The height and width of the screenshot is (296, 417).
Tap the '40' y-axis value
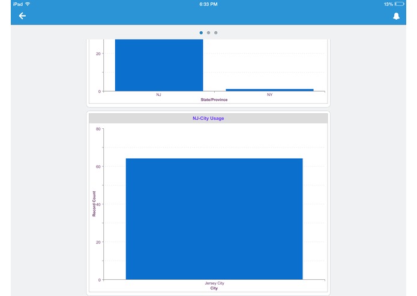pos(98,204)
